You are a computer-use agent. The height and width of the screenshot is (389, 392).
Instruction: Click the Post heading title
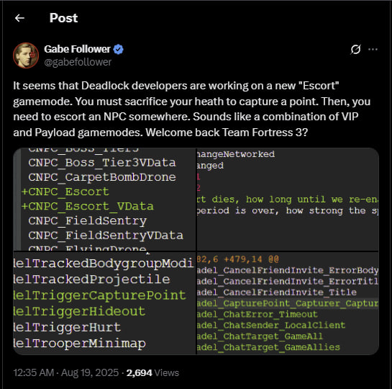click(63, 18)
